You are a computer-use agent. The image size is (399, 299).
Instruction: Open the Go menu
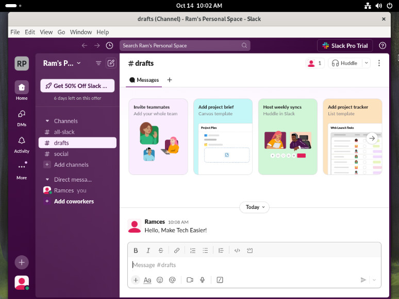pos(61,32)
